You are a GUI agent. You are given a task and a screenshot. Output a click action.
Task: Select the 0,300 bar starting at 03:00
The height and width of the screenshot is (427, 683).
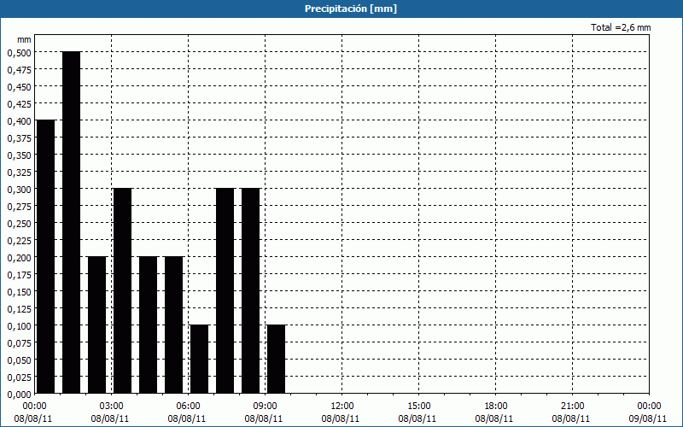(122, 291)
